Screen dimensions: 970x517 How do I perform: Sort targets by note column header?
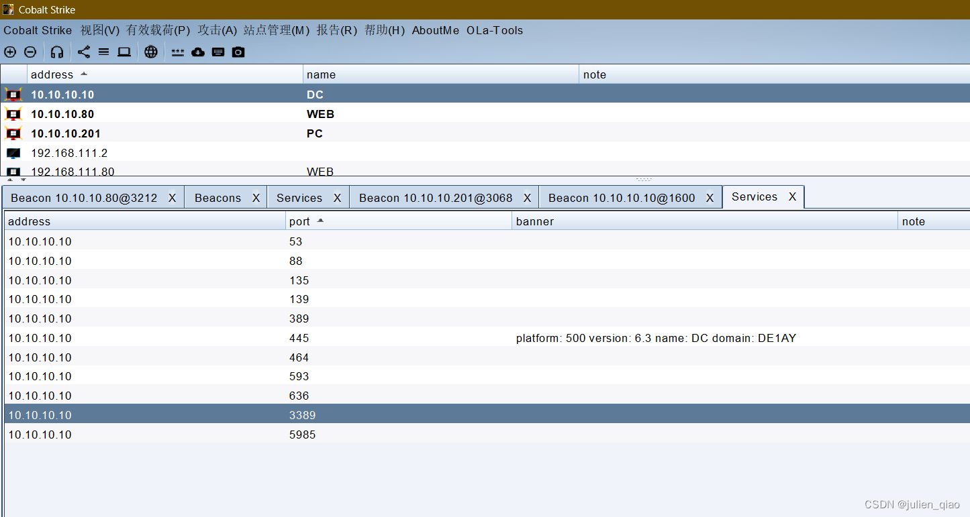coord(775,74)
